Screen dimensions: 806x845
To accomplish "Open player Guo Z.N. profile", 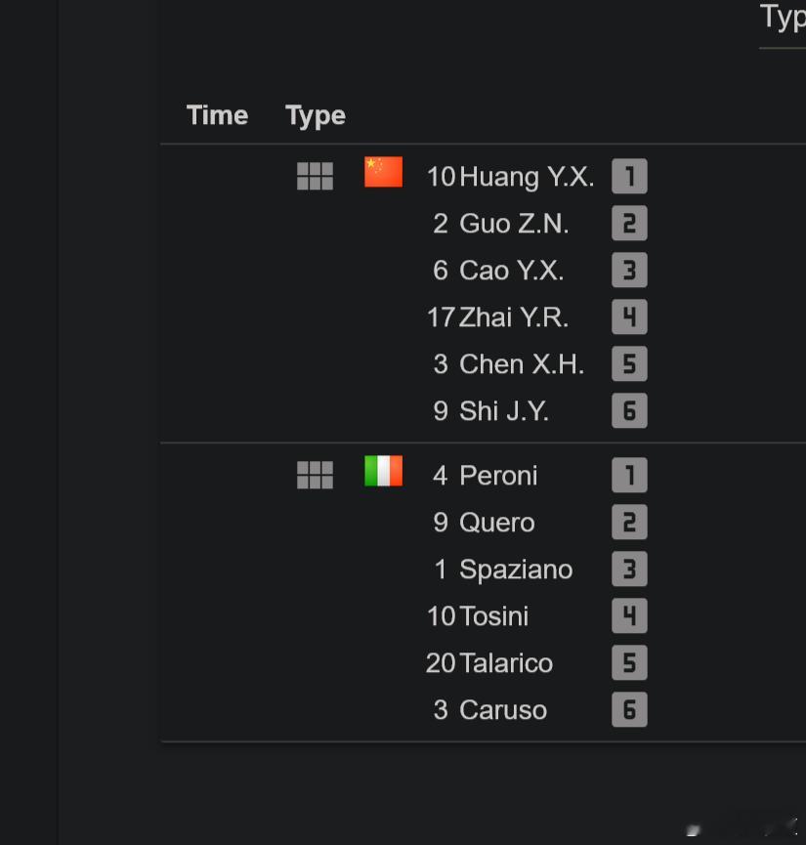I will (x=514, y=224).
